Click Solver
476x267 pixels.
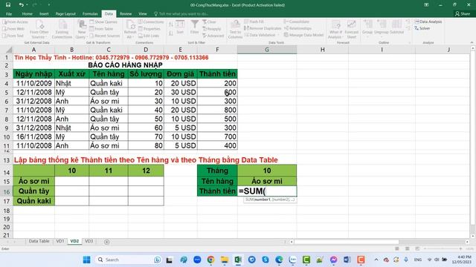422,28
